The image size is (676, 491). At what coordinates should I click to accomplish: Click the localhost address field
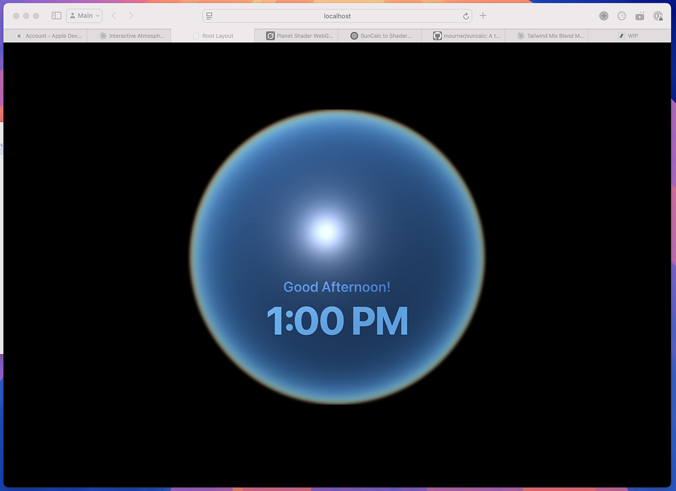coord(337,16)
